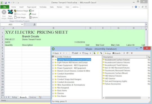Expand Power Equipment - W/O Equipment node
Screen dimensions: 152x104
coord(53,65)
